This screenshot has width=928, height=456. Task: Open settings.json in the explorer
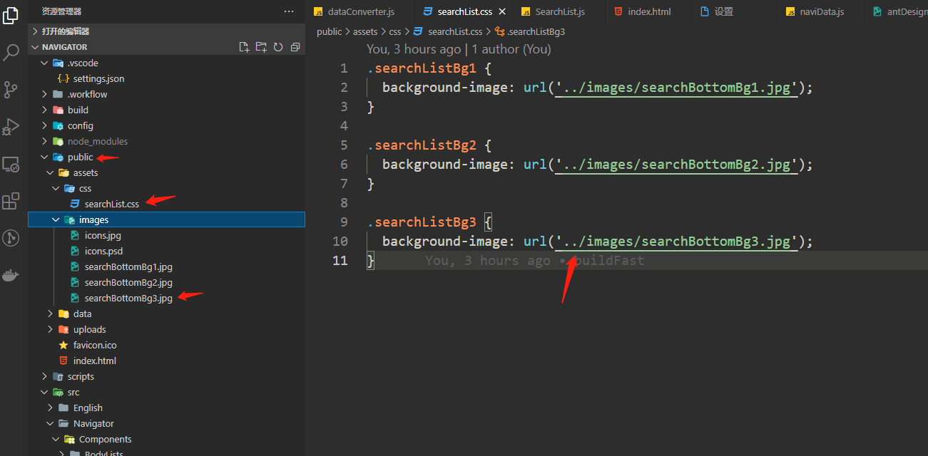tap(98, 78)
